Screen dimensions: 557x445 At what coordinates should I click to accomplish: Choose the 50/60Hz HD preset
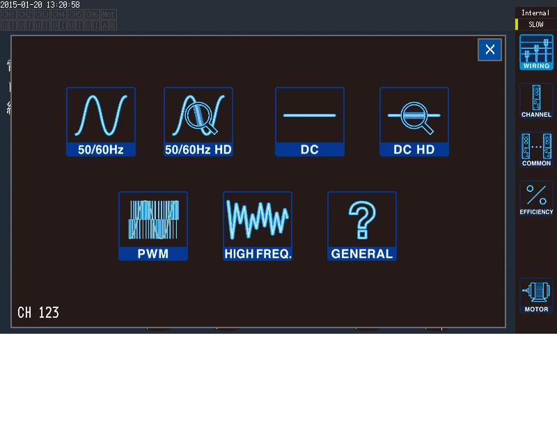[198, 122]
